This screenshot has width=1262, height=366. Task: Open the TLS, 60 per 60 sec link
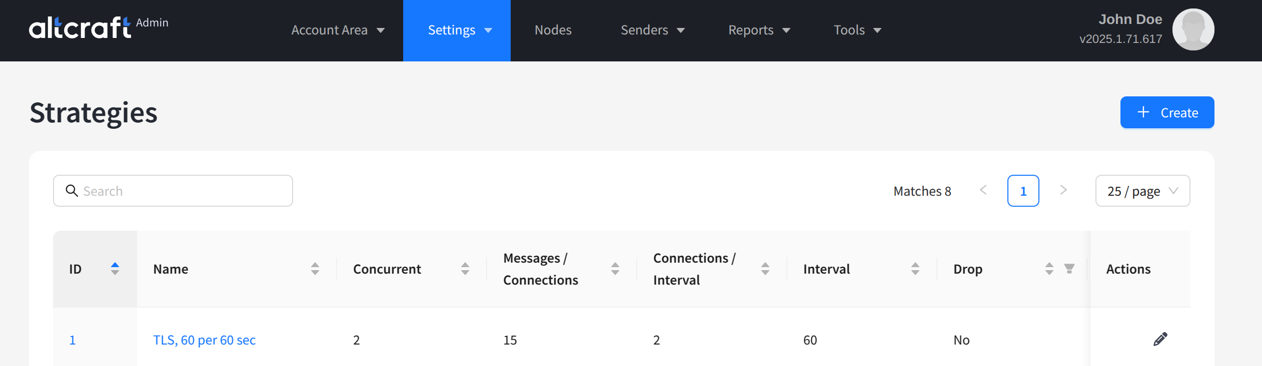[204, 340]
